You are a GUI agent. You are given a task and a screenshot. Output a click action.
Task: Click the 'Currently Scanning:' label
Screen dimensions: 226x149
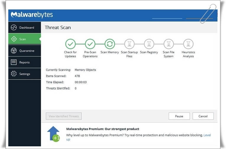pyautogui.click(x=59, y=70)
